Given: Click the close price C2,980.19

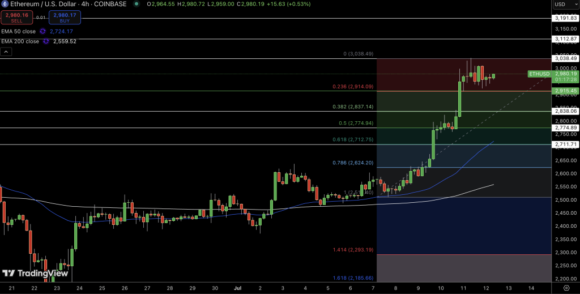Looking at the screenshot, I should [251, 4].
